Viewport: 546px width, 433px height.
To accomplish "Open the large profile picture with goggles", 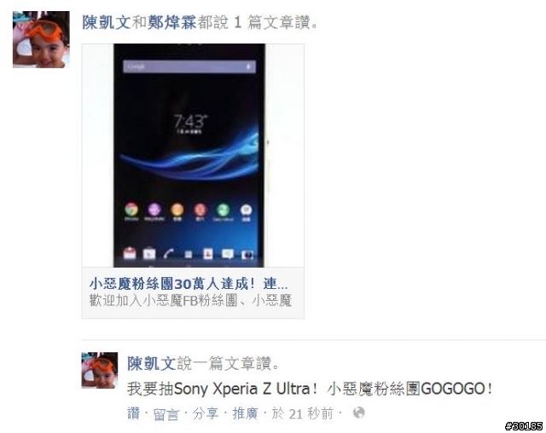I will [41, 39].
